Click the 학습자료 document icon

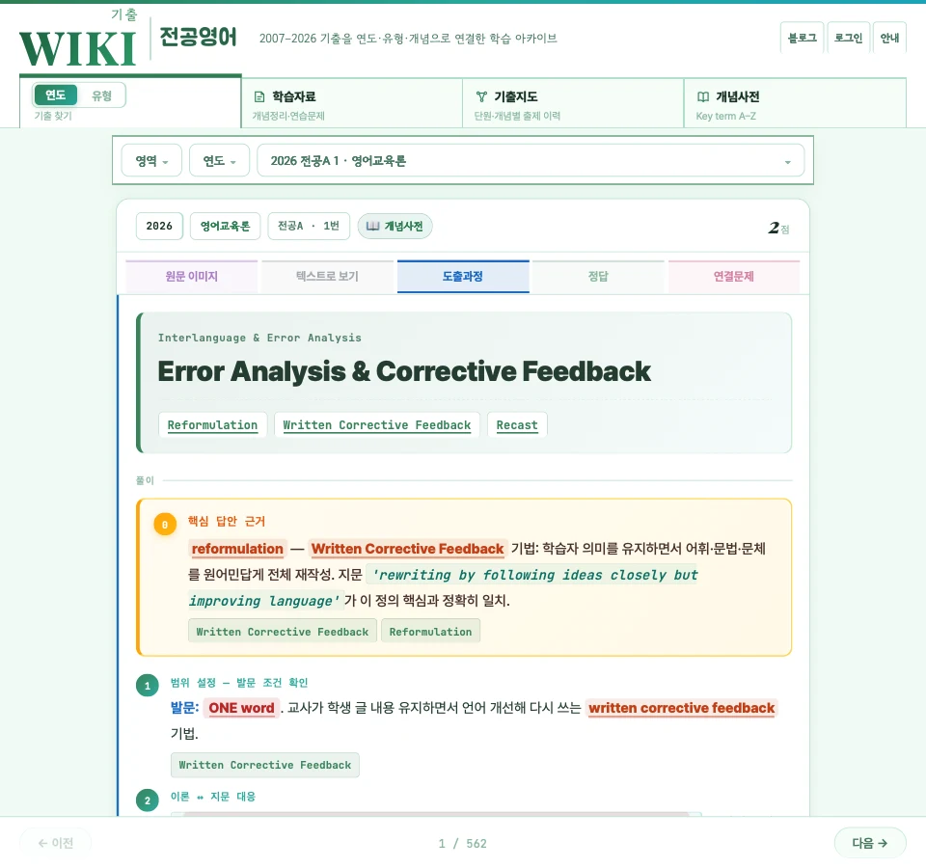coord(259,96)
